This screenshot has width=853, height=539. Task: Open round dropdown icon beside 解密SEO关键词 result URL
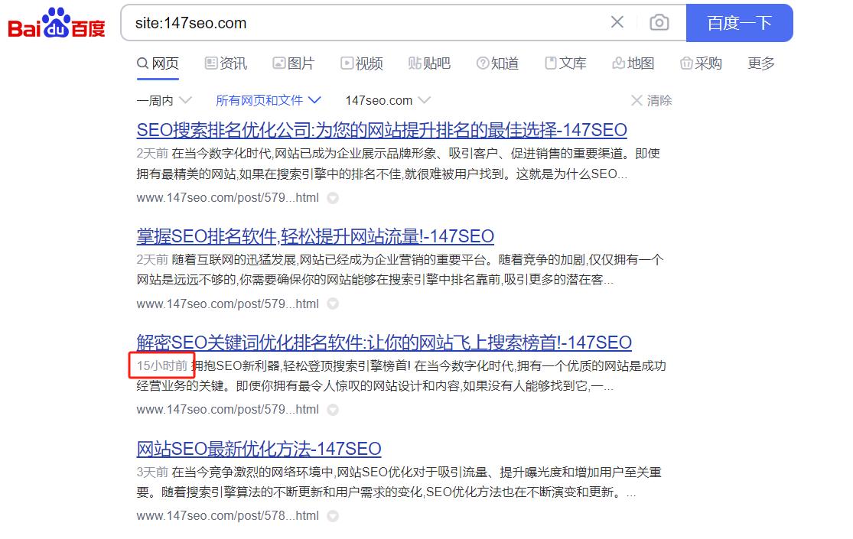[333, 410]
